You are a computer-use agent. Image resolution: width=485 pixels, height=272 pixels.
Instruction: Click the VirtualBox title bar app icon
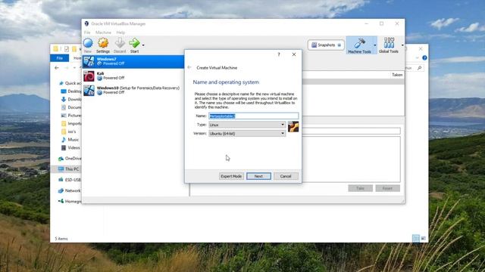pyautogui.click(x=86, y=23)
